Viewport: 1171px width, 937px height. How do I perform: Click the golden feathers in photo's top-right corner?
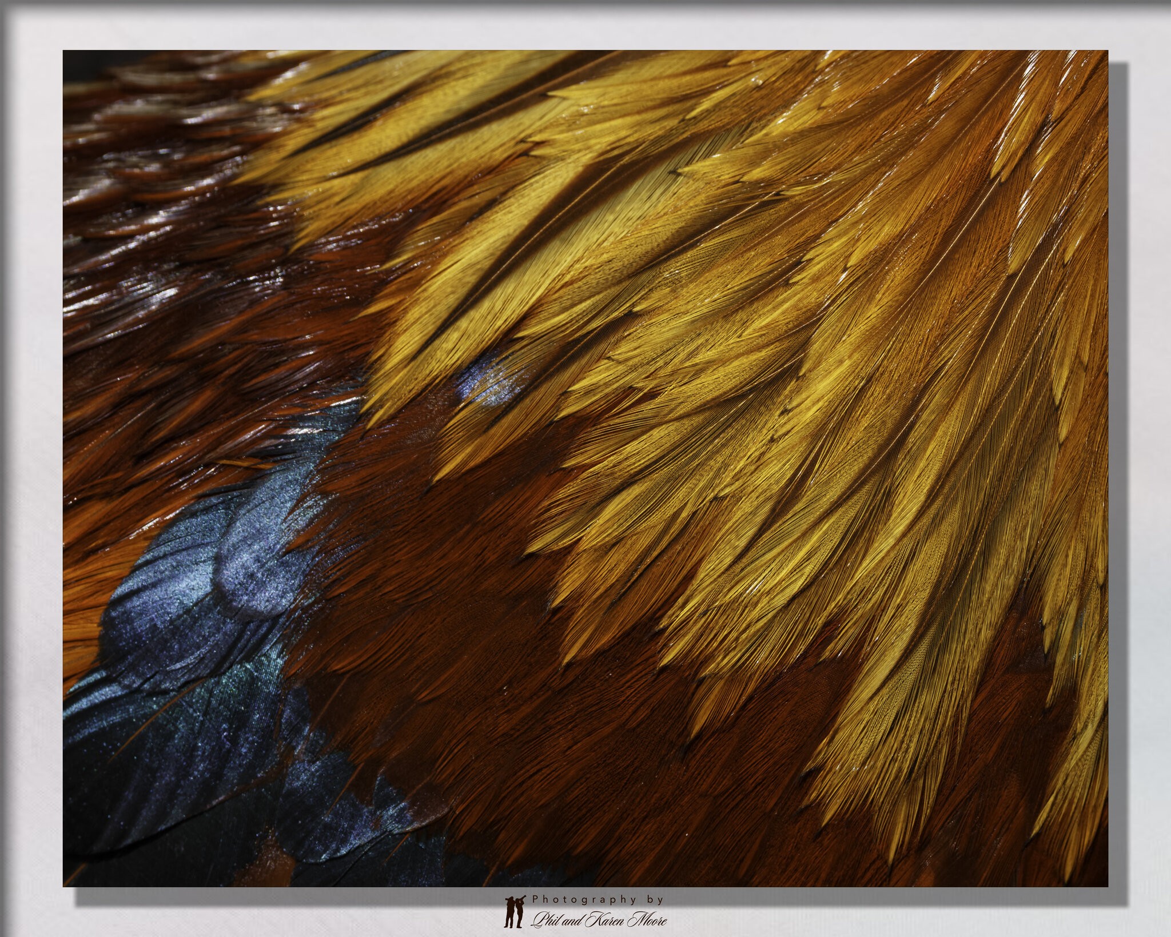click(1041, 114)
